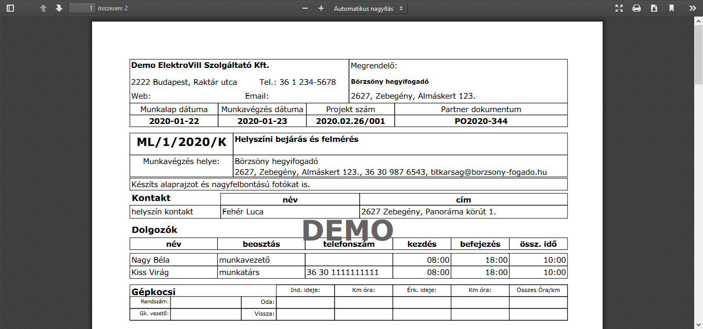Click the scrollbar up arrow
The image size is (703, 329).
698,20
